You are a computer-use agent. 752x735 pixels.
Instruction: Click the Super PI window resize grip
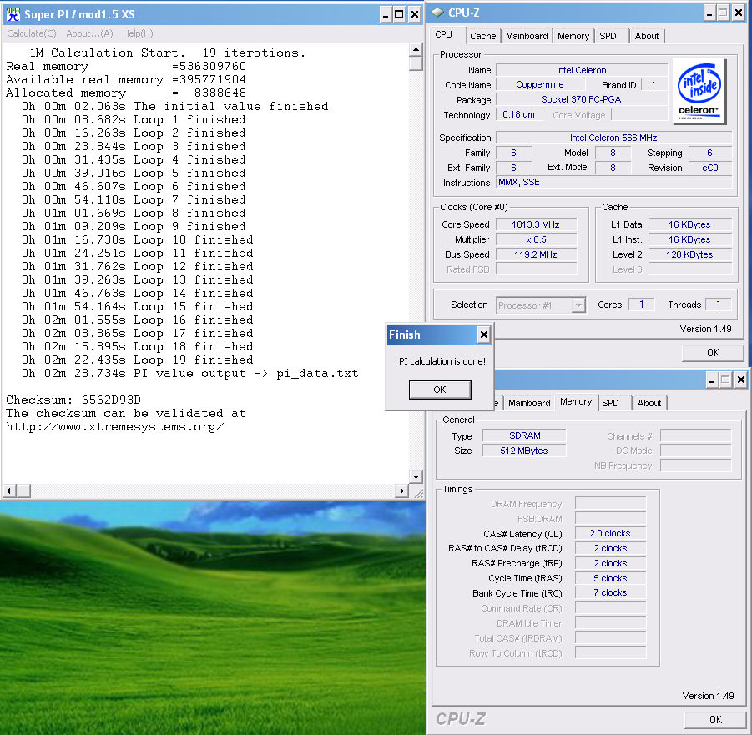(x=418, y=493)
